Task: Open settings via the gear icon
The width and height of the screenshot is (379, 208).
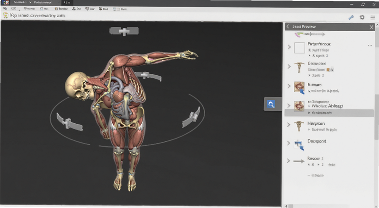Action: [x=362, y=17]
